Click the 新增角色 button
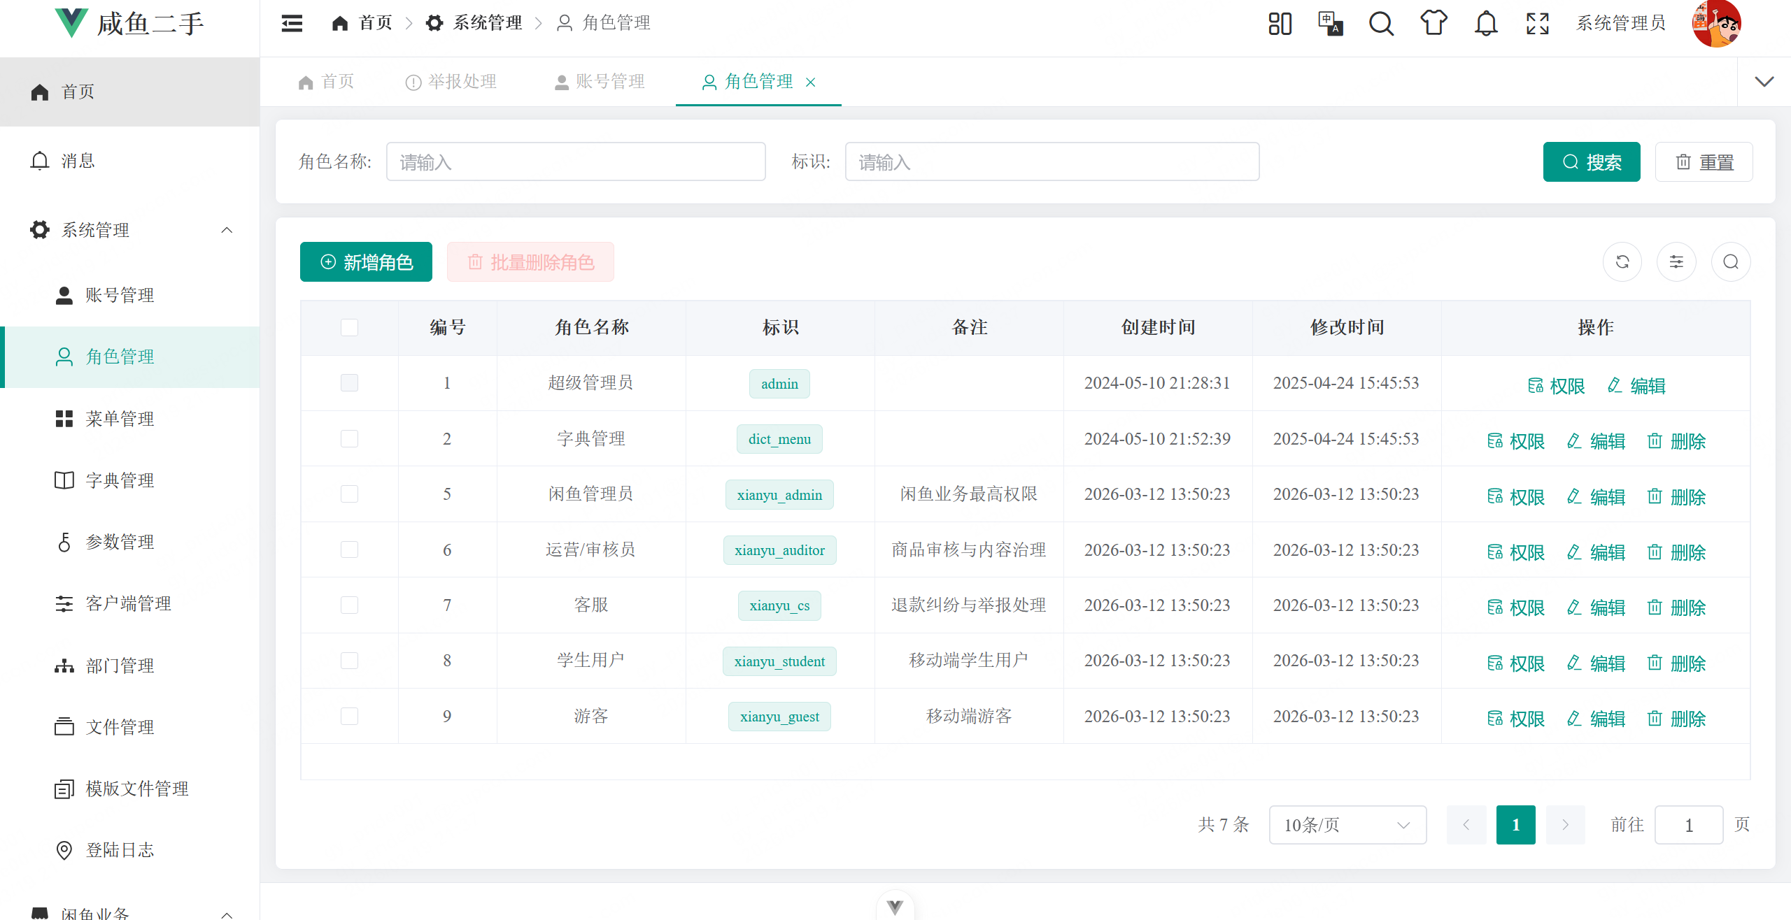 click(x=365, y=261)
